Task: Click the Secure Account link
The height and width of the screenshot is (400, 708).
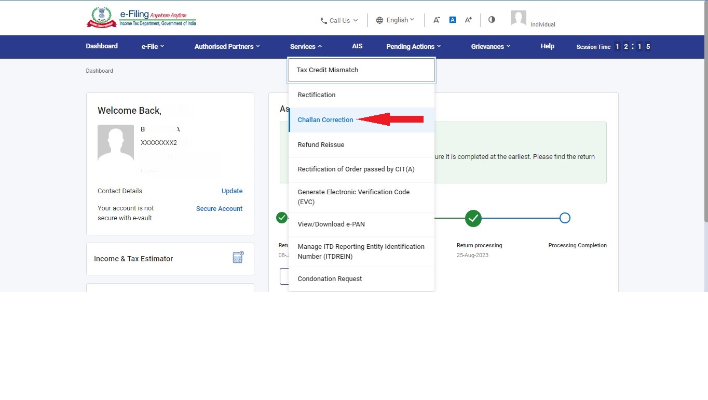Action: pyautogui.click(x=219, y=209)
